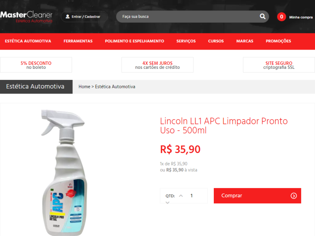Open Estética Automotiva menu
Viewport: 315px width, 236px height.
(28, 41)
